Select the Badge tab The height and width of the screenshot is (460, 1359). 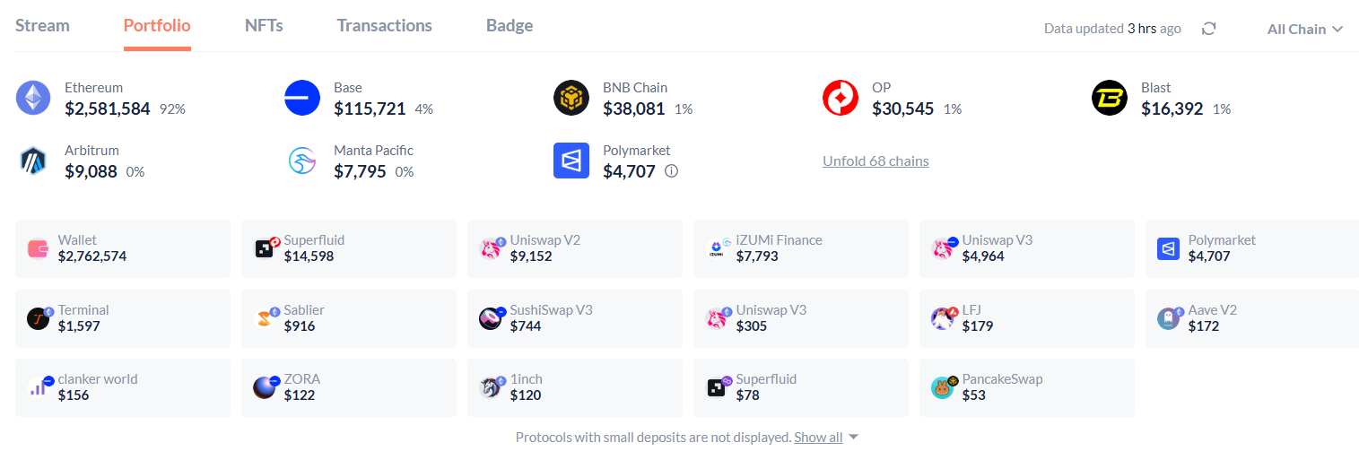pyautogui.click(x=510, y=25)
